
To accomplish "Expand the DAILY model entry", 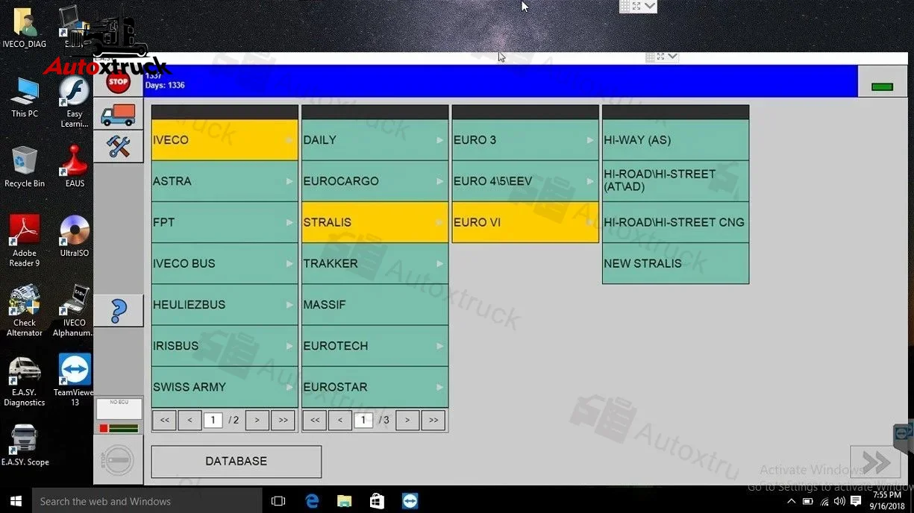I will pos(375,140).
